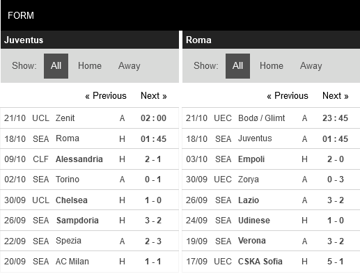This screenshot has height=279, width=360.
Task: Show Roma Home matches only
Action: pos(272,66)
